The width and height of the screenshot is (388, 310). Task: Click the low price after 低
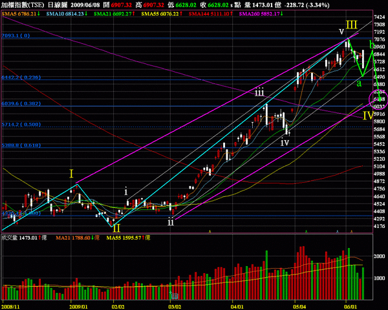tap(186, 5)
